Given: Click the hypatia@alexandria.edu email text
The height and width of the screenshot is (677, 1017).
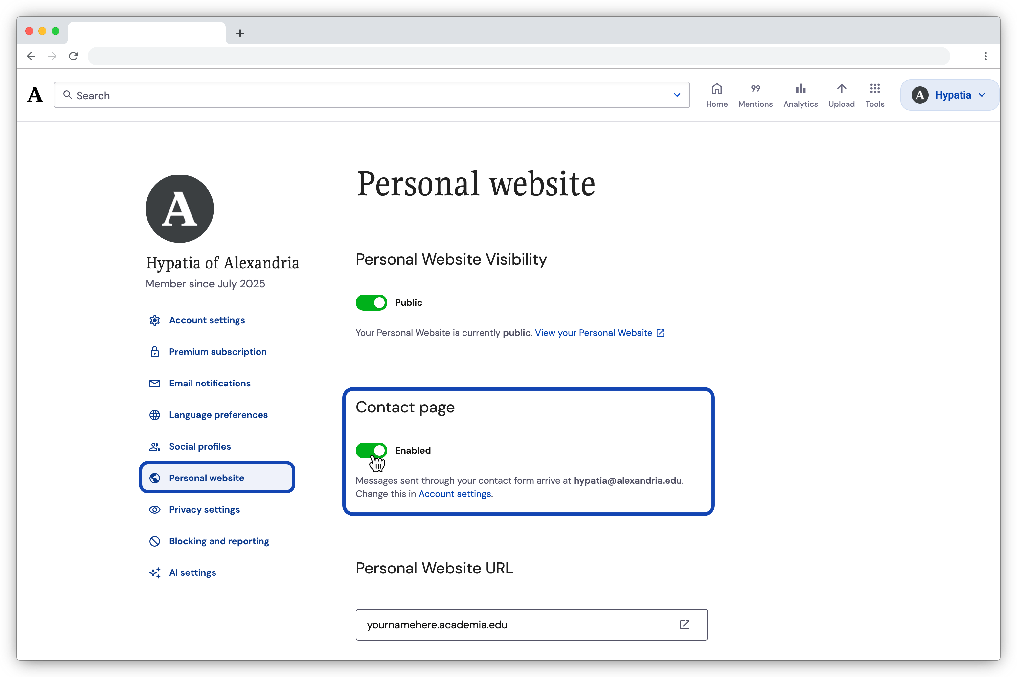Looking at the screenshot, I should [x=627, y=480].
